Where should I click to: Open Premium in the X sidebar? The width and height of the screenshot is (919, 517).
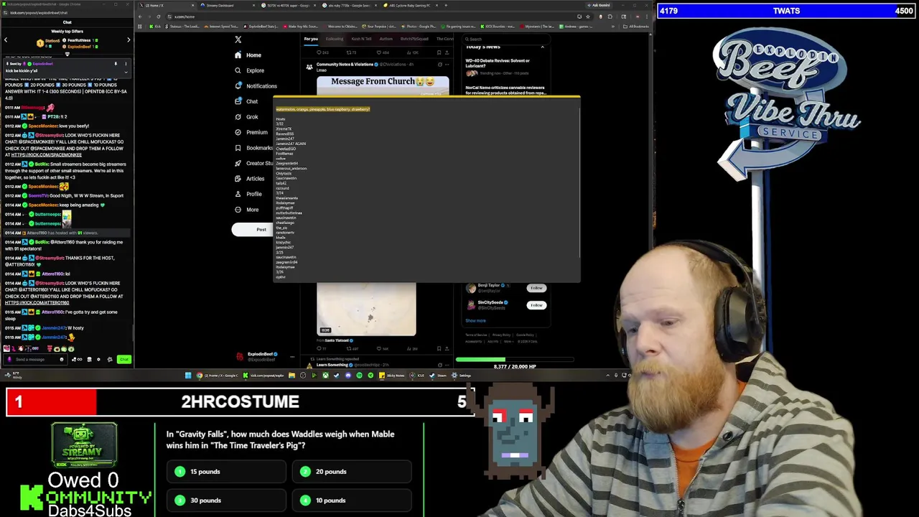pos(251,132)
